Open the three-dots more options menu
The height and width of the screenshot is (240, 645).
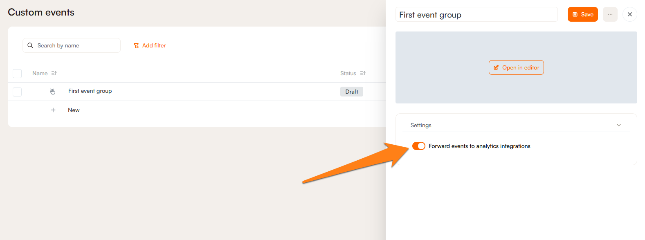coord(610,14)
